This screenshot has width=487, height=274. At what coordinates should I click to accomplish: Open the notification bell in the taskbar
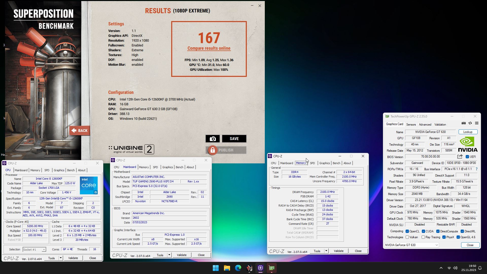(480, 268)
